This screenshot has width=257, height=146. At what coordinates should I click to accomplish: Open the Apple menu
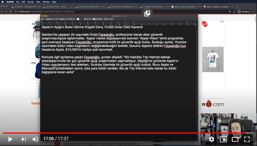click(3, 2)
